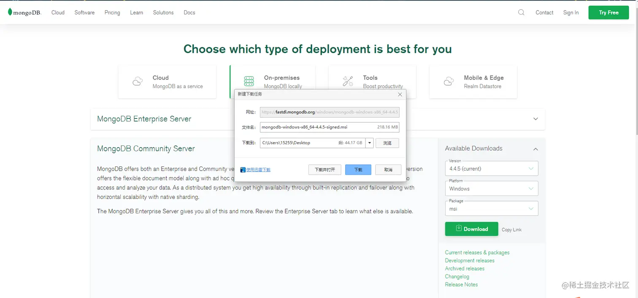Click the 使用迅雷下载 link
This screenshot has width=638, height=298.
pyautogui.click(x=258, y=170)
